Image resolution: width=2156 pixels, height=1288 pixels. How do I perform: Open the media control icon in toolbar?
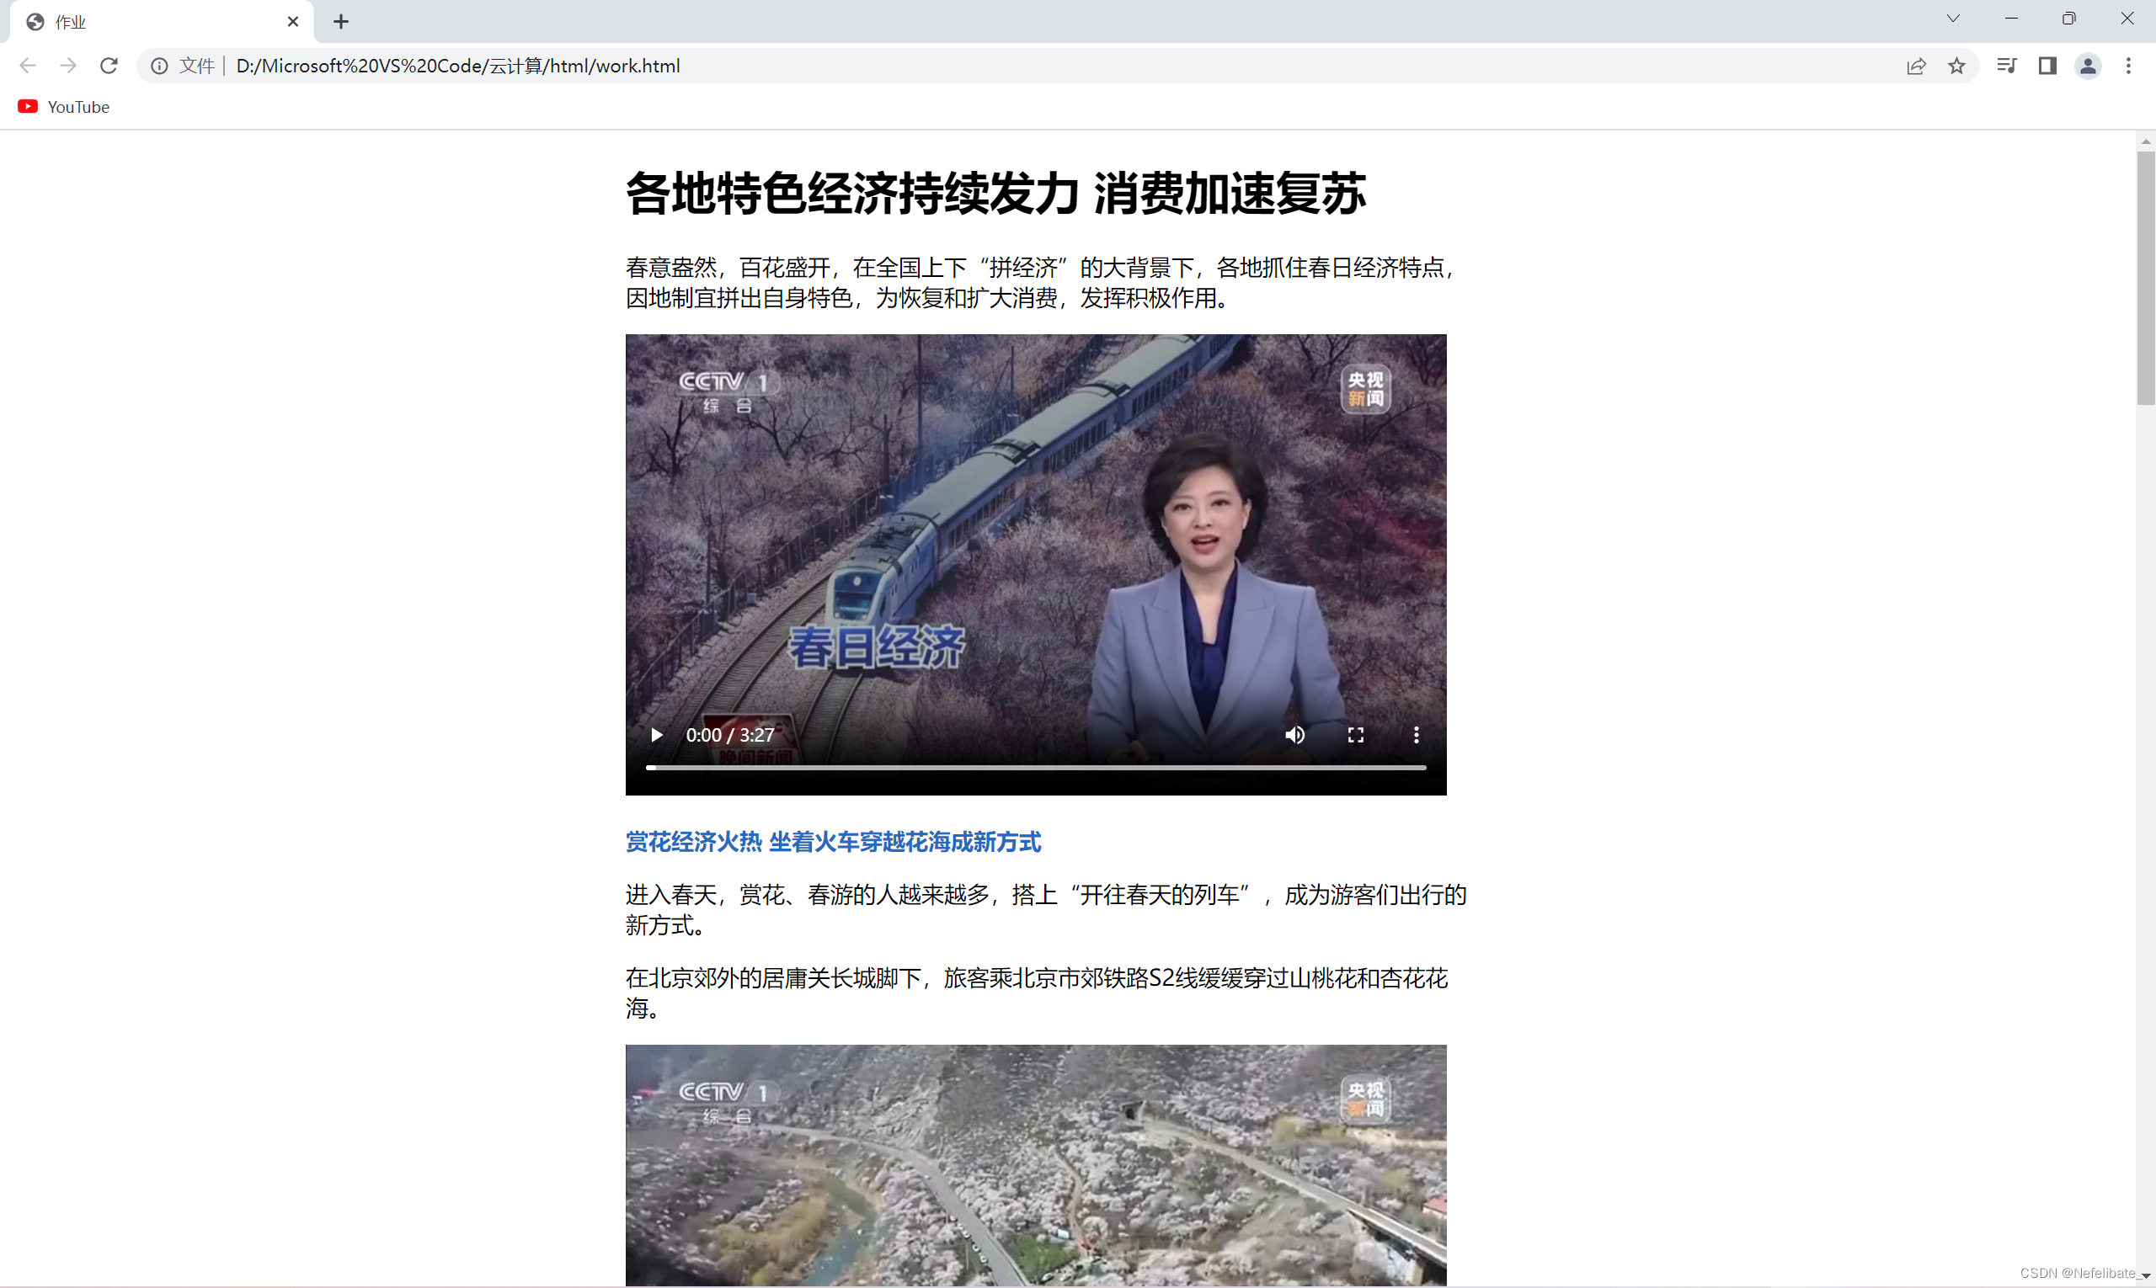pyautogui.click(x=2006, y=66)
